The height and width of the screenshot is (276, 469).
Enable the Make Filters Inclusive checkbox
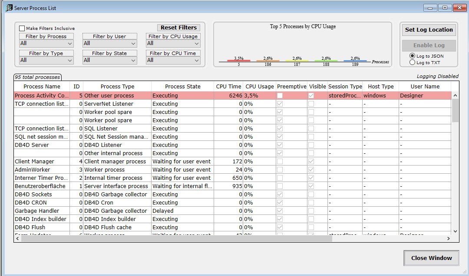[x=22, y=29]
